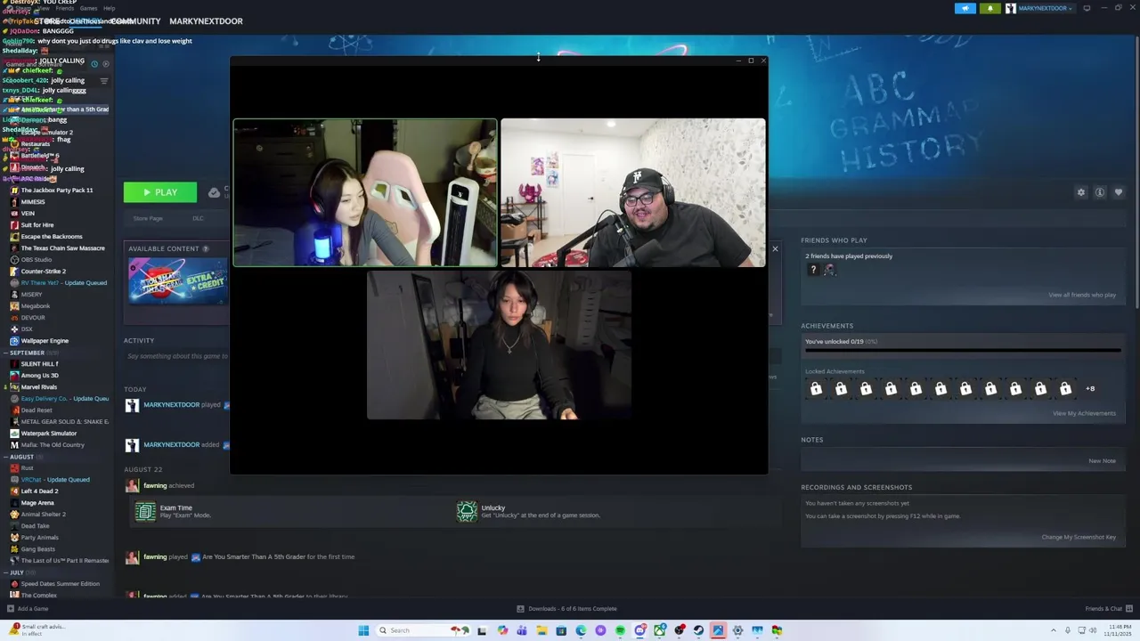
Task: Click the Available Content help question mark
Action: (206, 248)
